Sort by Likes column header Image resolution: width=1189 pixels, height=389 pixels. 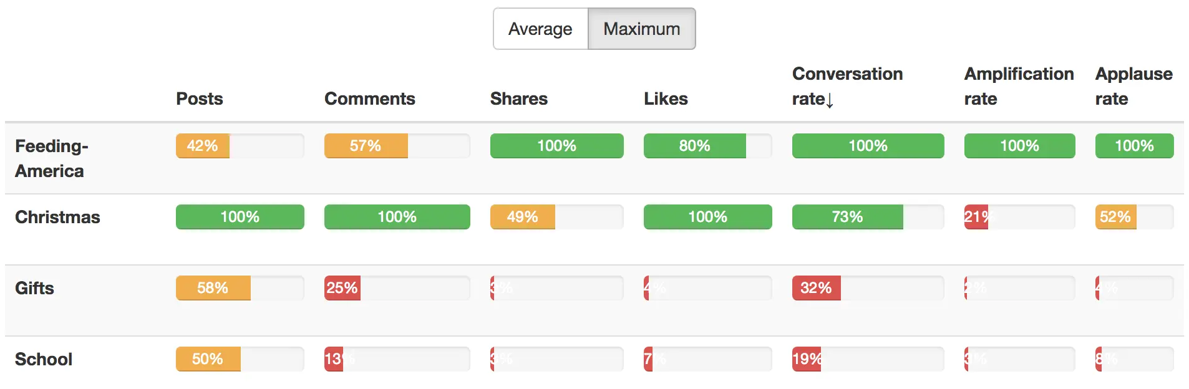[x=666, y=98]
